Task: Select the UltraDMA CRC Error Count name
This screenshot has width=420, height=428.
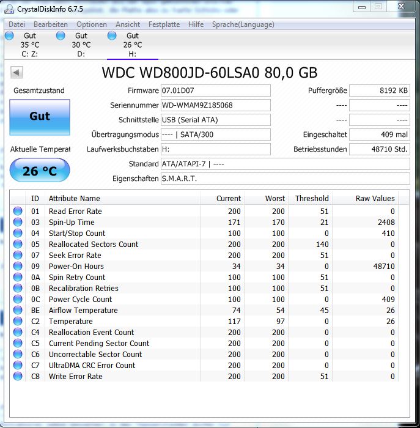Action: [92, 365]
